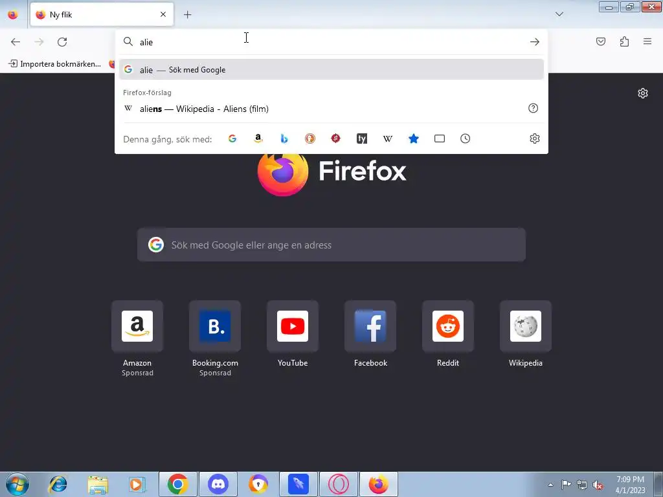Switch to Opera in the taskbar
The image size is (663, 497).
pos(339,484)
